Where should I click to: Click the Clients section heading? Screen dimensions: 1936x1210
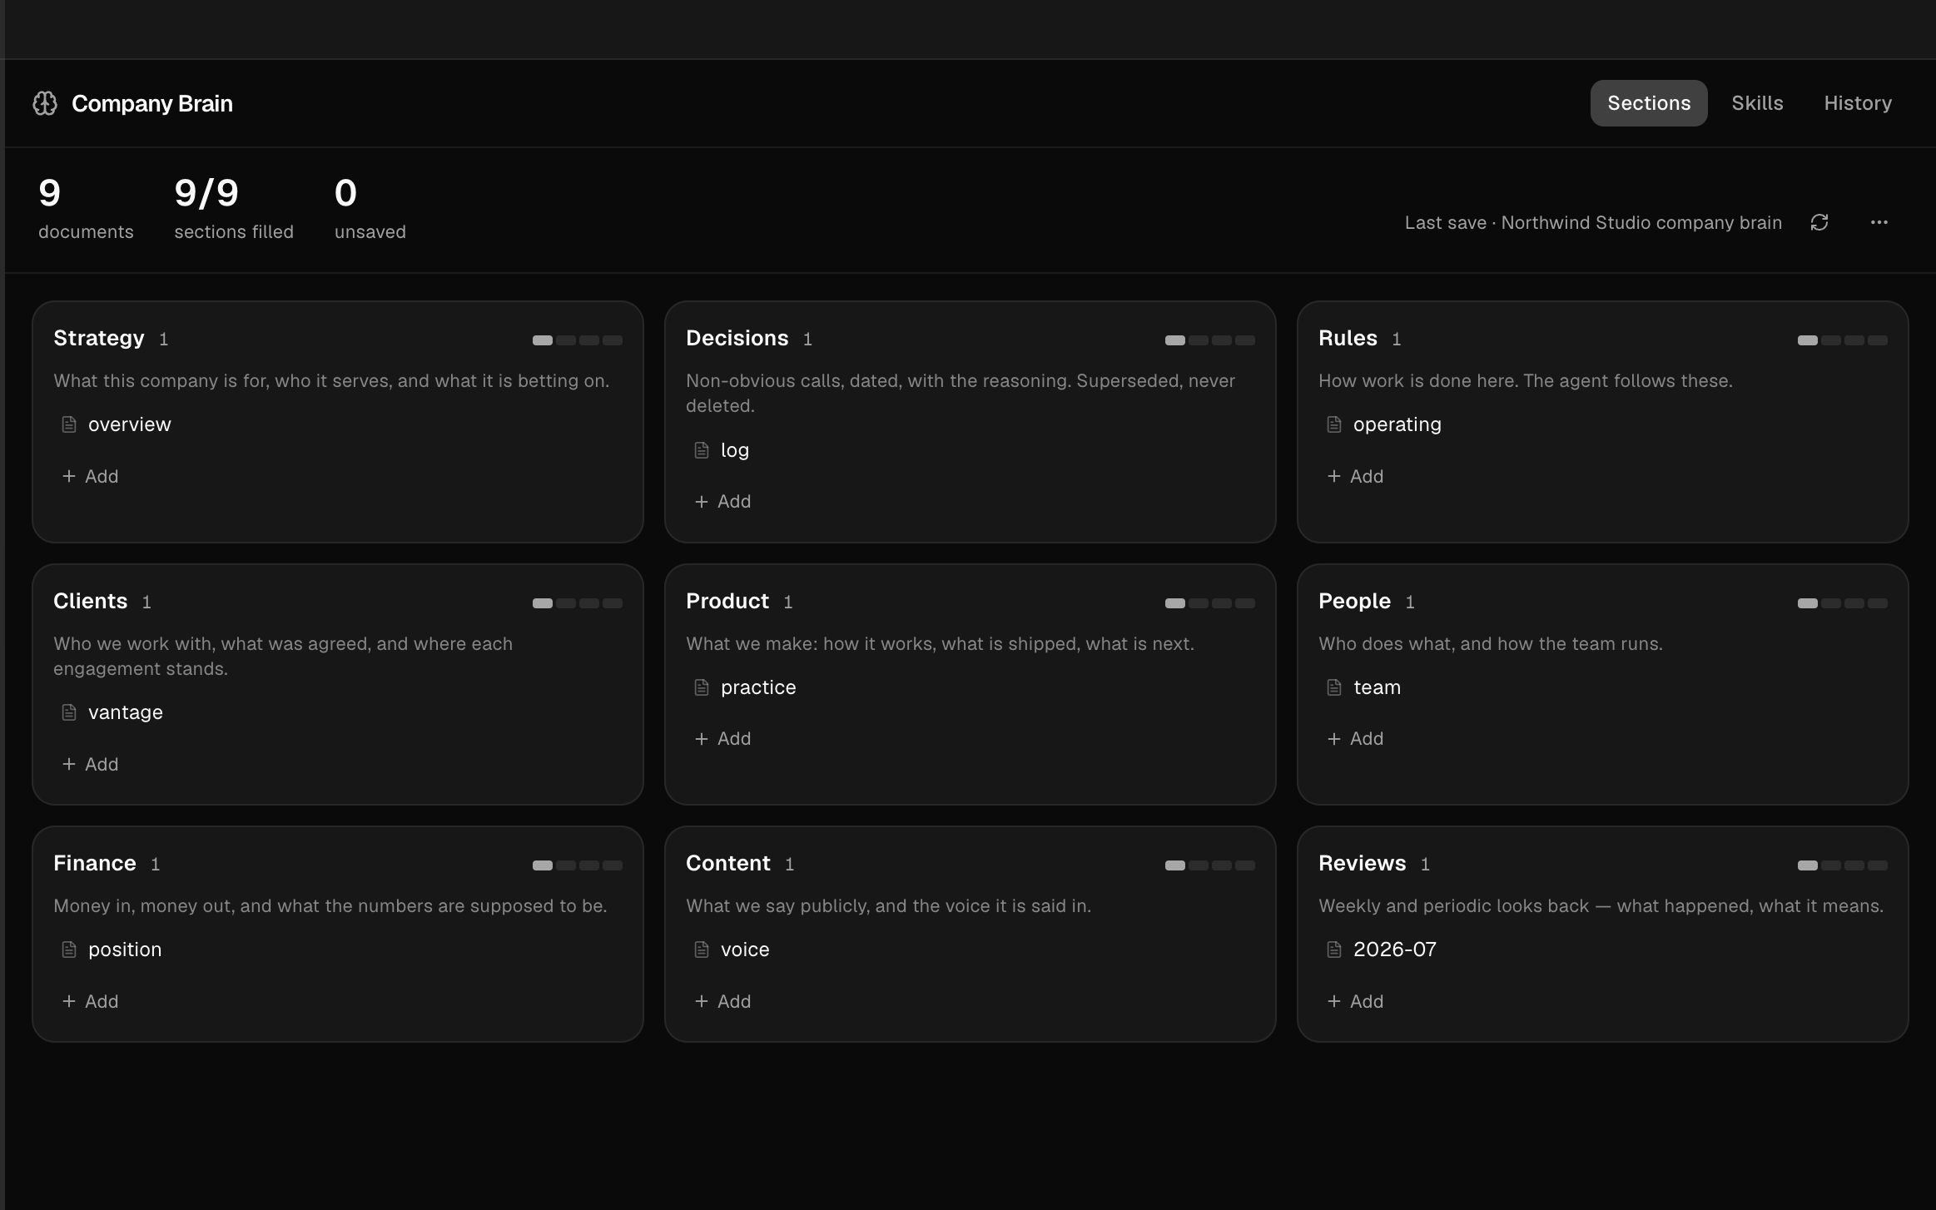pyautogui.click(x=90, y=601)
